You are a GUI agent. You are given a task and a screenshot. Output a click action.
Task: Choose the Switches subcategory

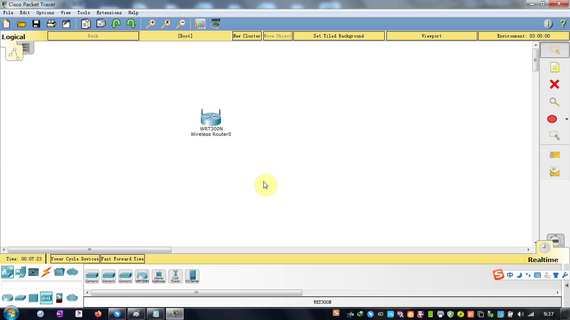coord(20,298)
